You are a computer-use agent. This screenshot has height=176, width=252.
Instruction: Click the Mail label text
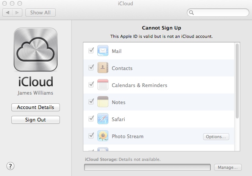tap(117, 51)
